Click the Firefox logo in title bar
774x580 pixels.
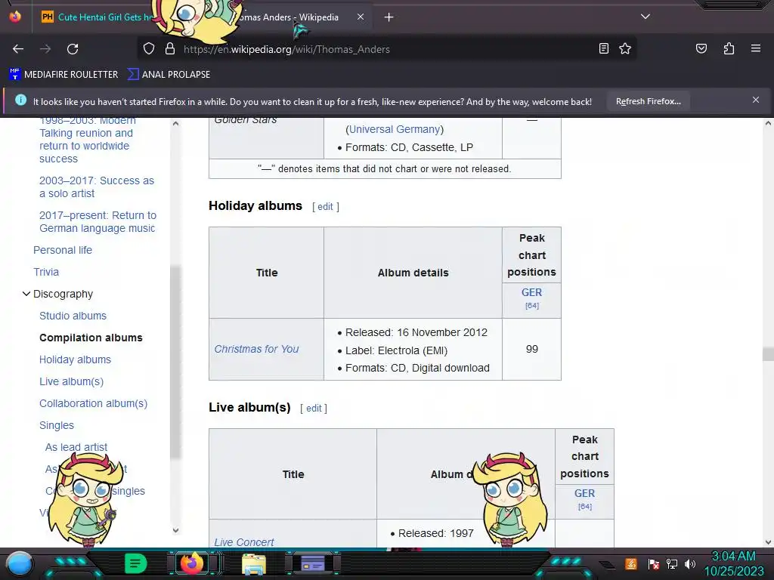coord(15,17)
